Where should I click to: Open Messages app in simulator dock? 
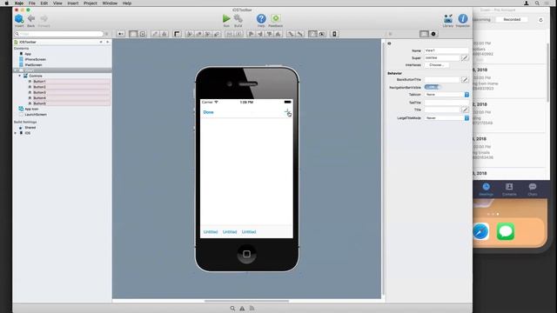click(x=505, y=232)
